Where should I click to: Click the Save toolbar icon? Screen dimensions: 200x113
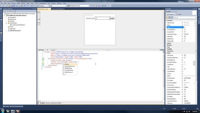pos(12,6)
